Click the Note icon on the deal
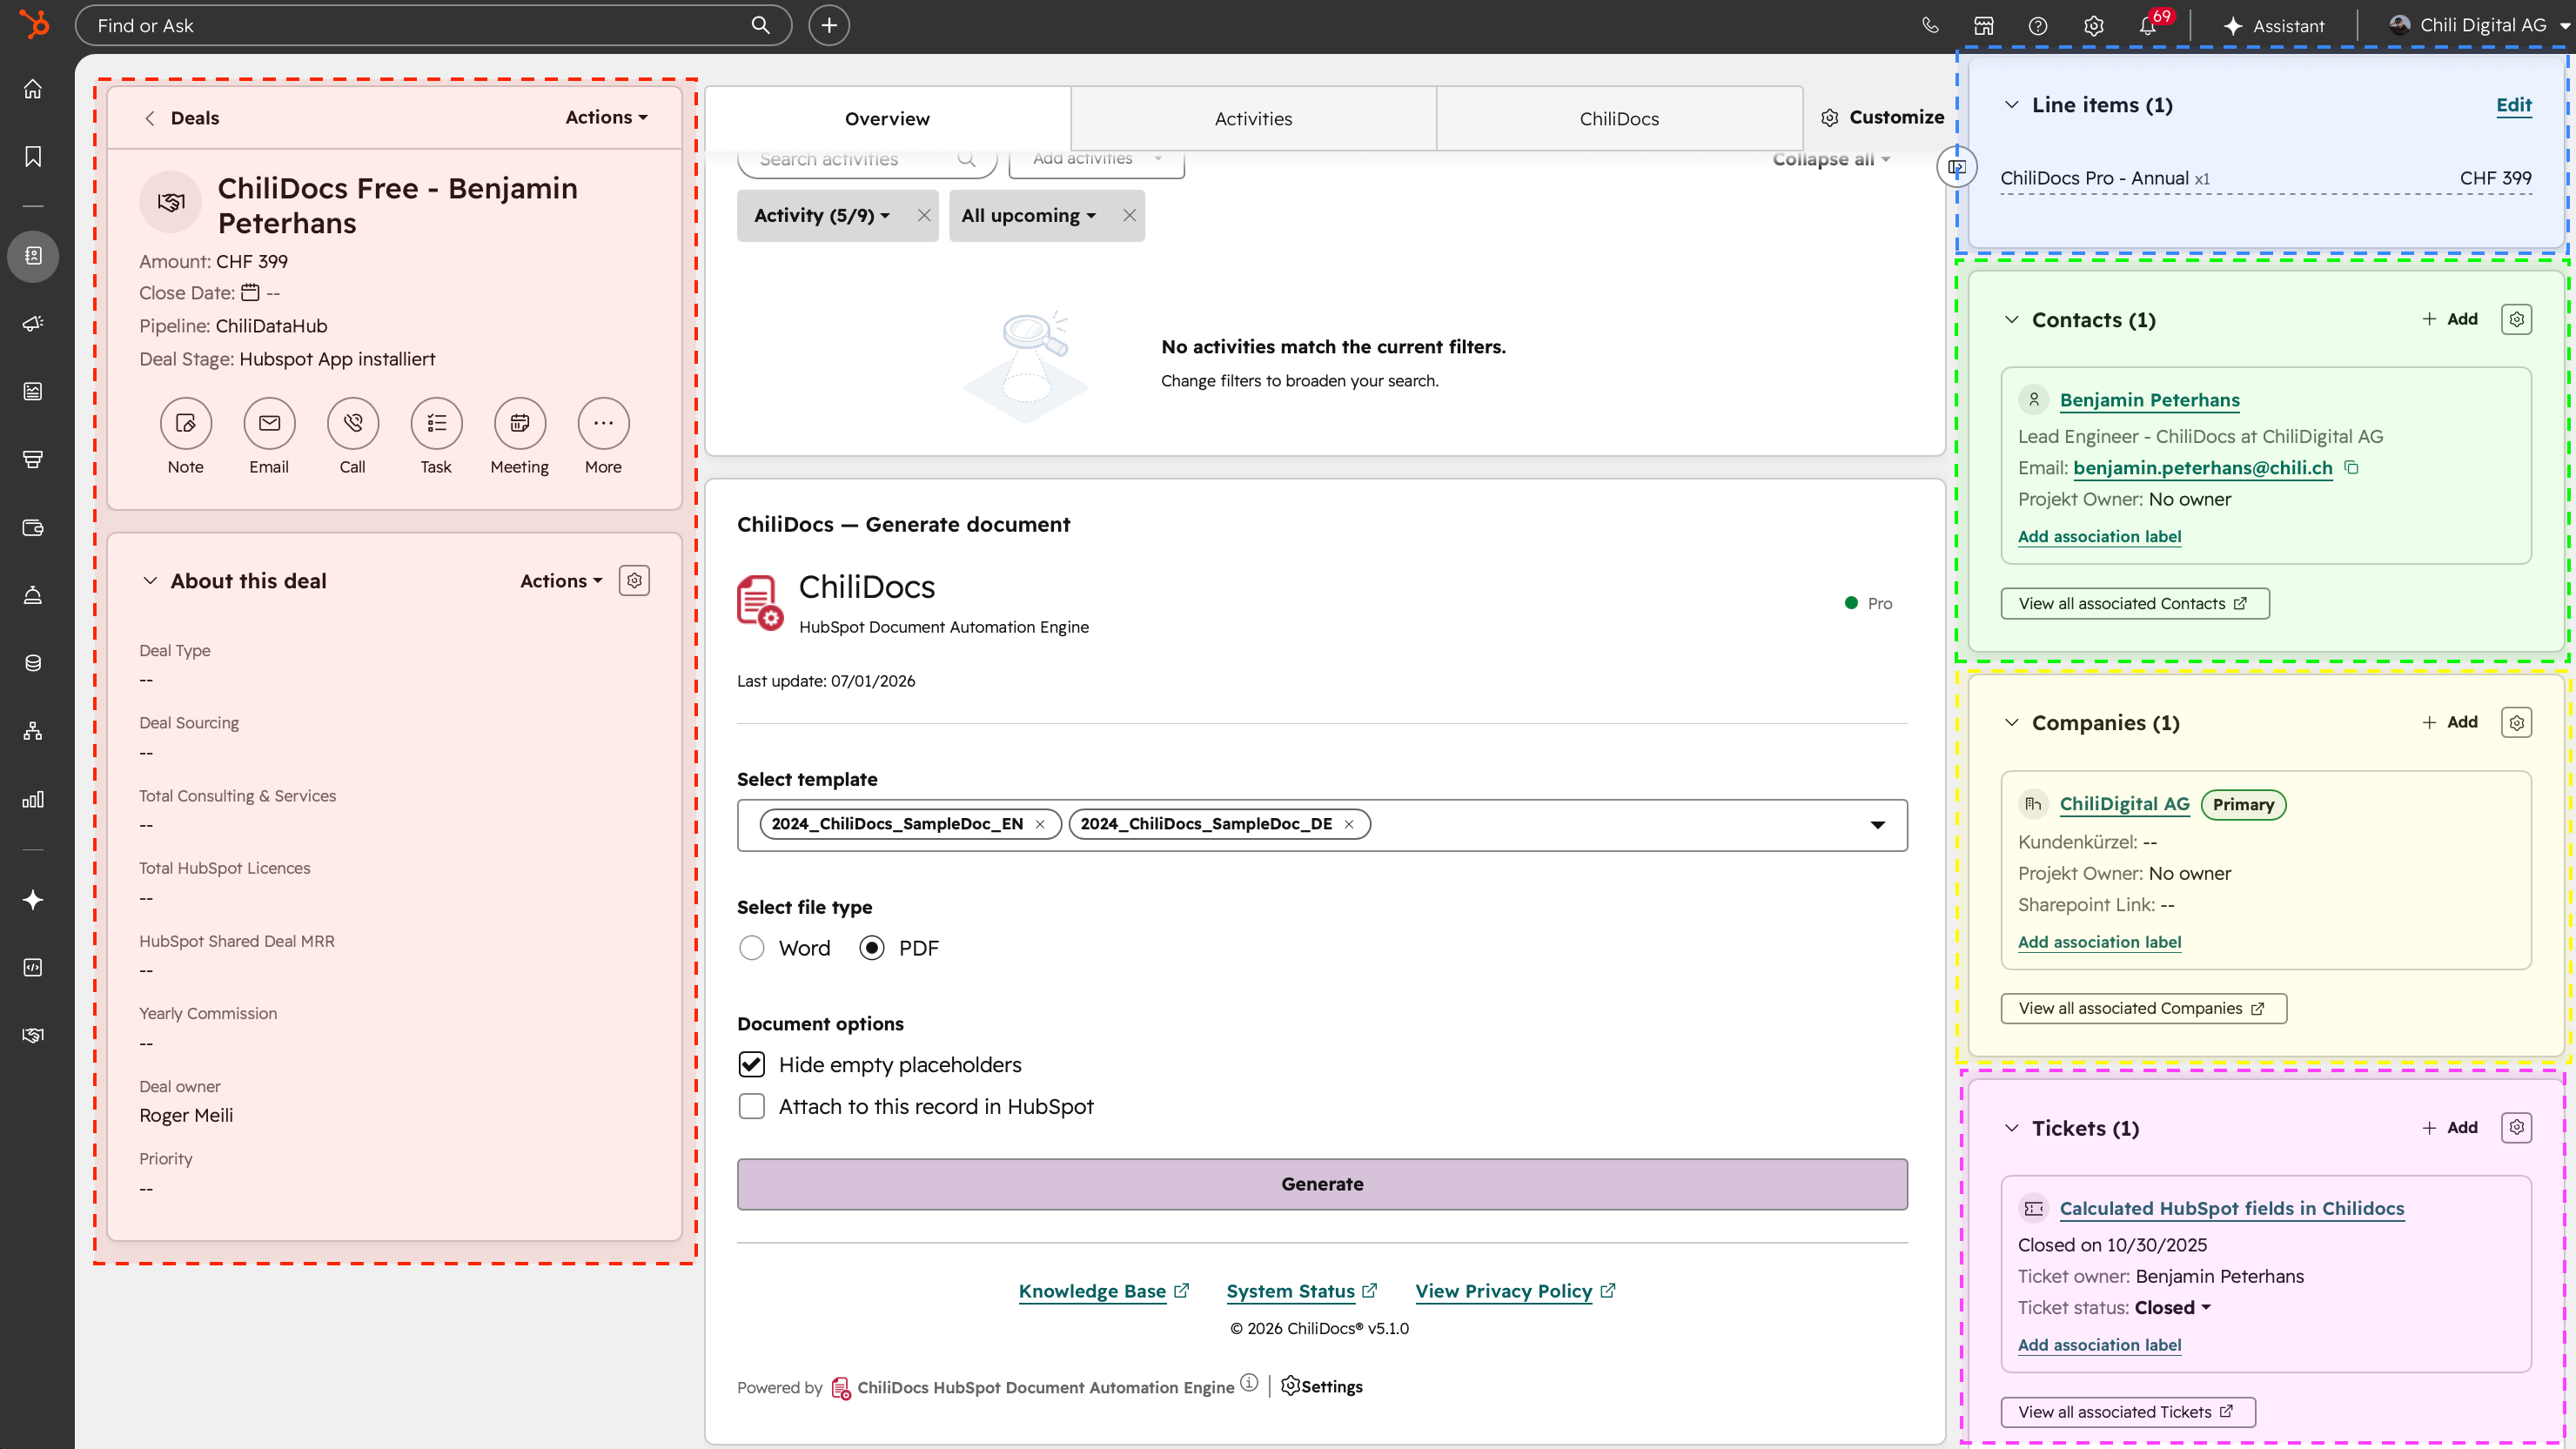 [186, 423]
